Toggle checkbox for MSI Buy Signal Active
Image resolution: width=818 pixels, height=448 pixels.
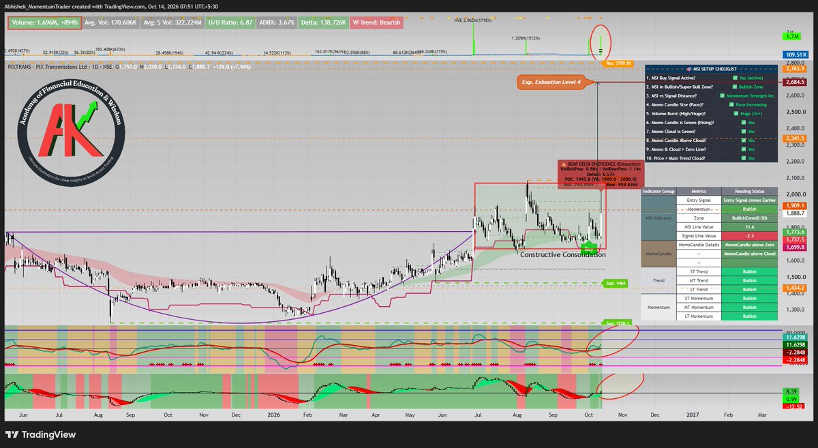point(734,77)
